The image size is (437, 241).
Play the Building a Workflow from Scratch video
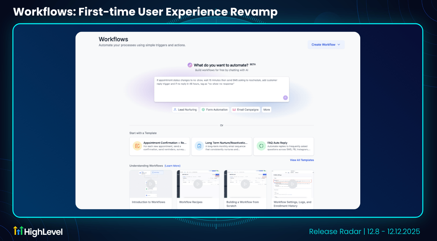[245, 184]
